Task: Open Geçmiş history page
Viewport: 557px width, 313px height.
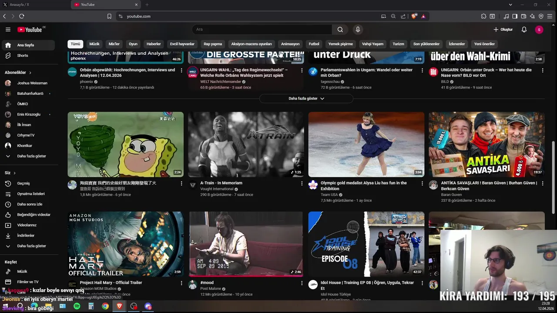Action: [29, 183]
